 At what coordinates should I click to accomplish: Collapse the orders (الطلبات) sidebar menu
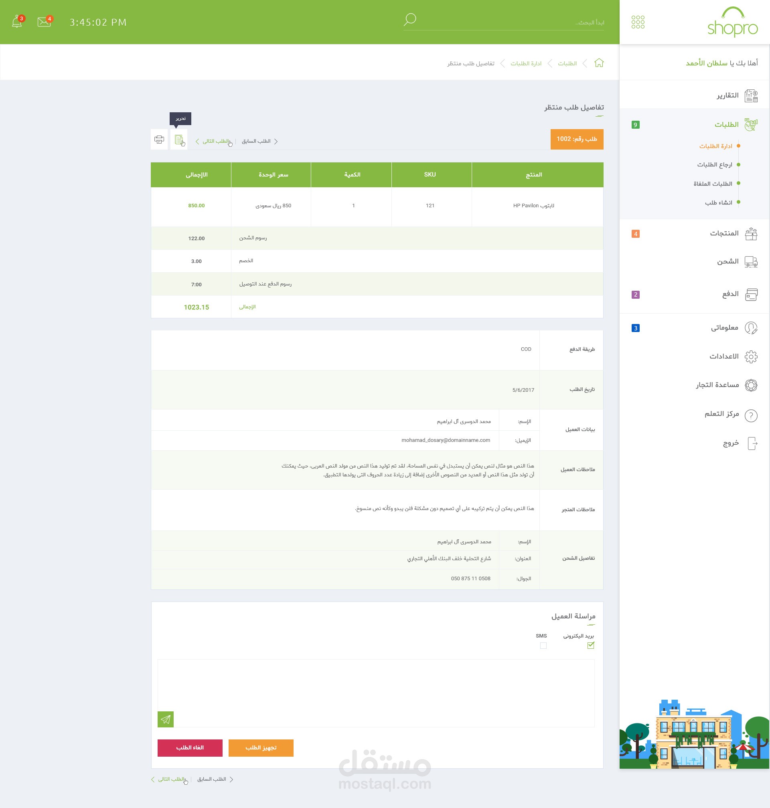726,124
